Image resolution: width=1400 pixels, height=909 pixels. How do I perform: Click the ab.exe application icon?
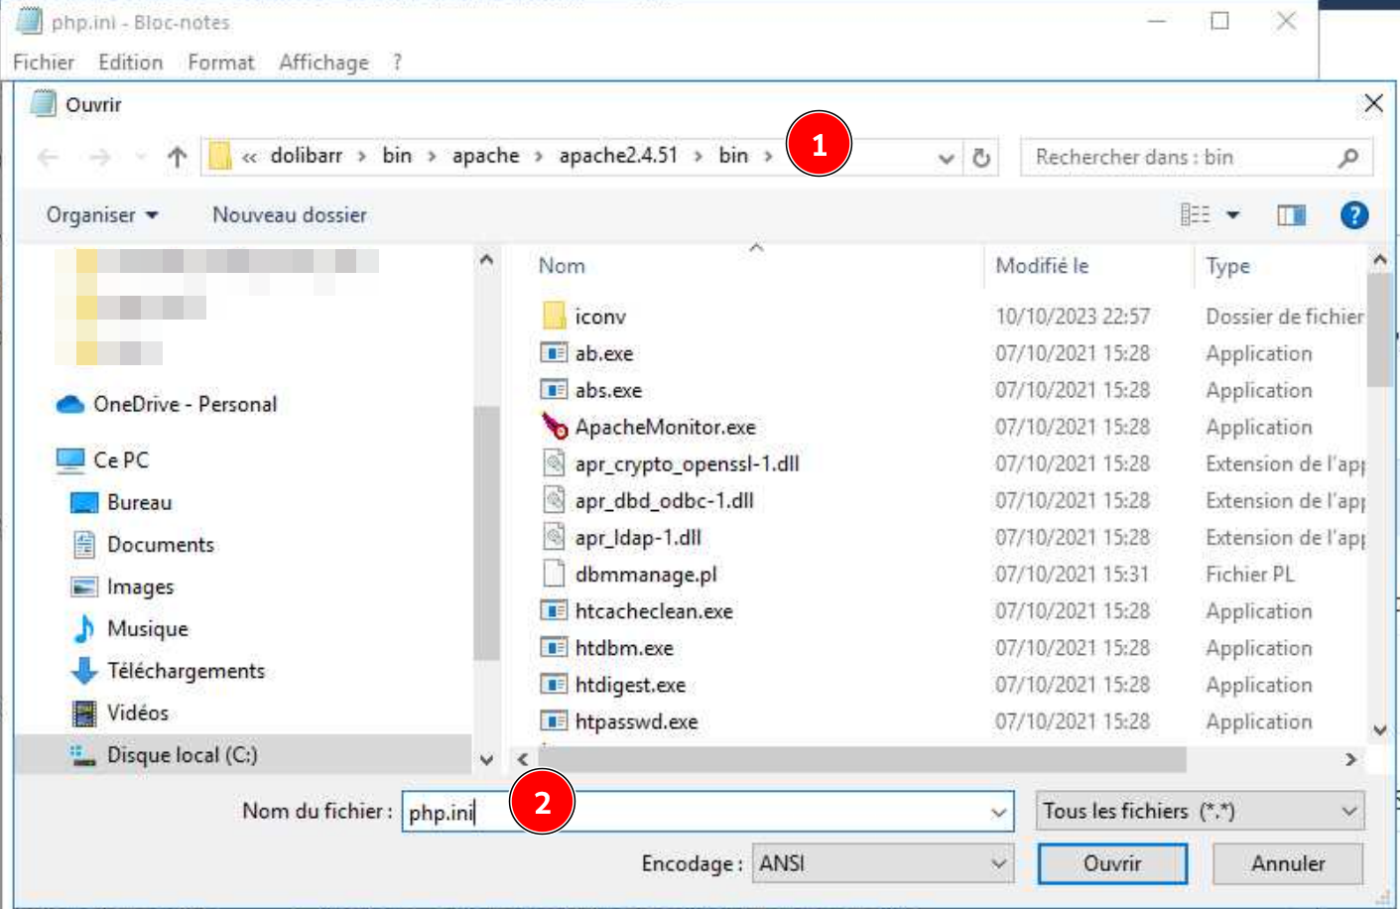(x=554, y=353)
